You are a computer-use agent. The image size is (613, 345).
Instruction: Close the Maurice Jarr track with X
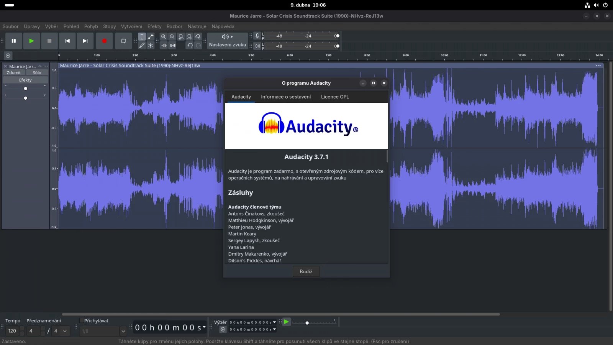pos(5,66)
